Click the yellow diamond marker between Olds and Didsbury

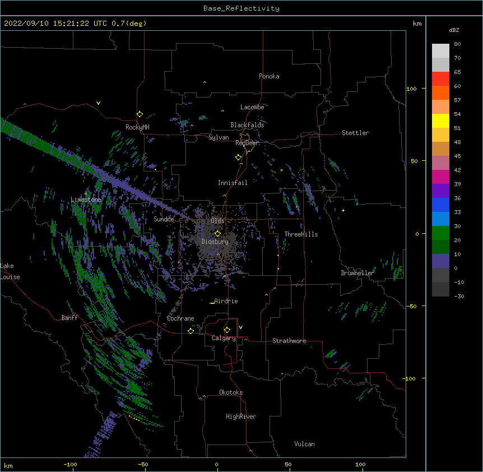(x=218, y=234)
